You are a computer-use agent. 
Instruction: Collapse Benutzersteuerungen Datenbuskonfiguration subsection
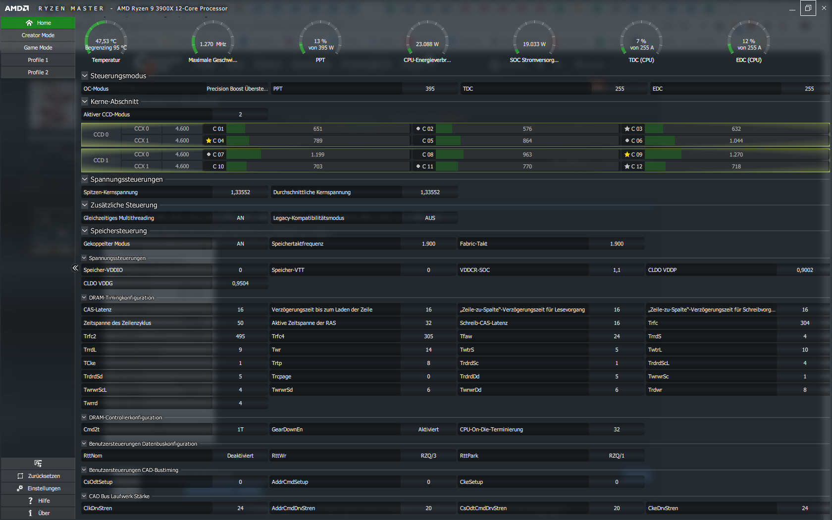pos(84,444)
